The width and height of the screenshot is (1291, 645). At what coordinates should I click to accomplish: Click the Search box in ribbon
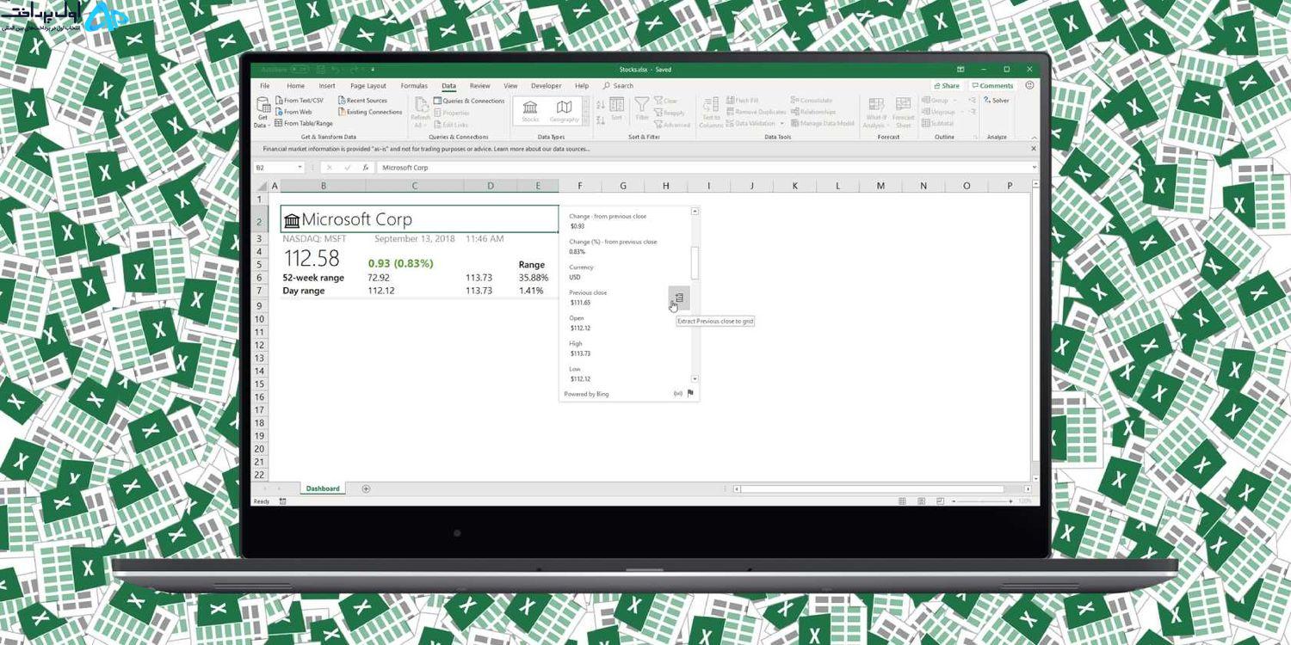coord(619,86)
